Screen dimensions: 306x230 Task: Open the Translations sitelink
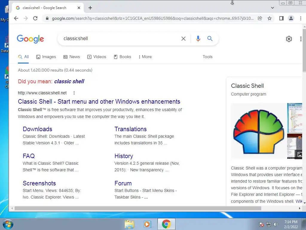point(131,129)
